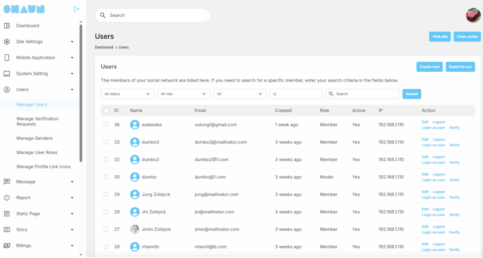Open Manage User Roles in sidebar
Viewport: 483px width, 258px height.
pyautogui.click(x=37, y=152)
